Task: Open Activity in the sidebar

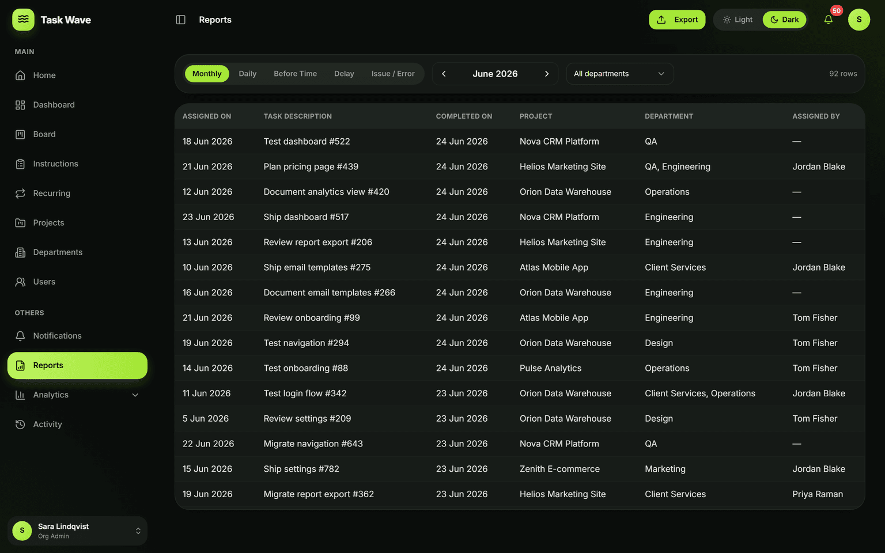Action: tap(77, 425)
